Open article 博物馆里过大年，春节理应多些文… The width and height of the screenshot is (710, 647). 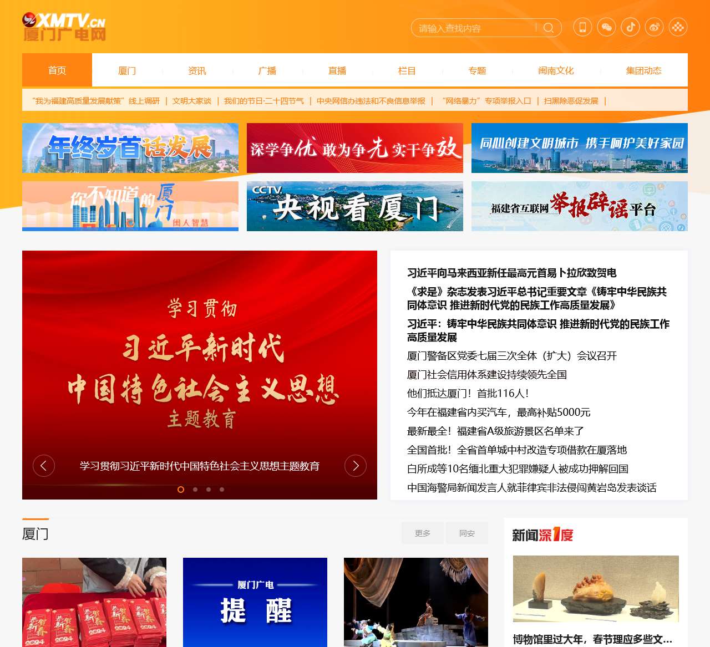[x=592, y=639]
